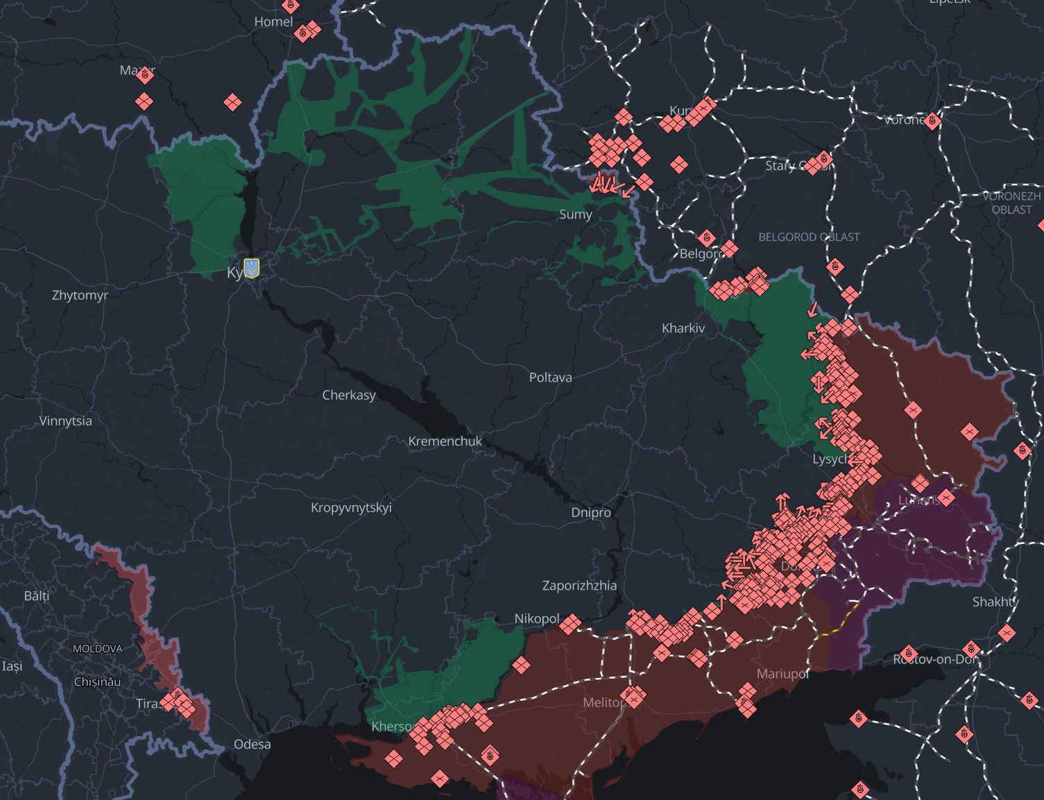Click the Cherkasy city label
1044x800 pixels.
[349, 395]
